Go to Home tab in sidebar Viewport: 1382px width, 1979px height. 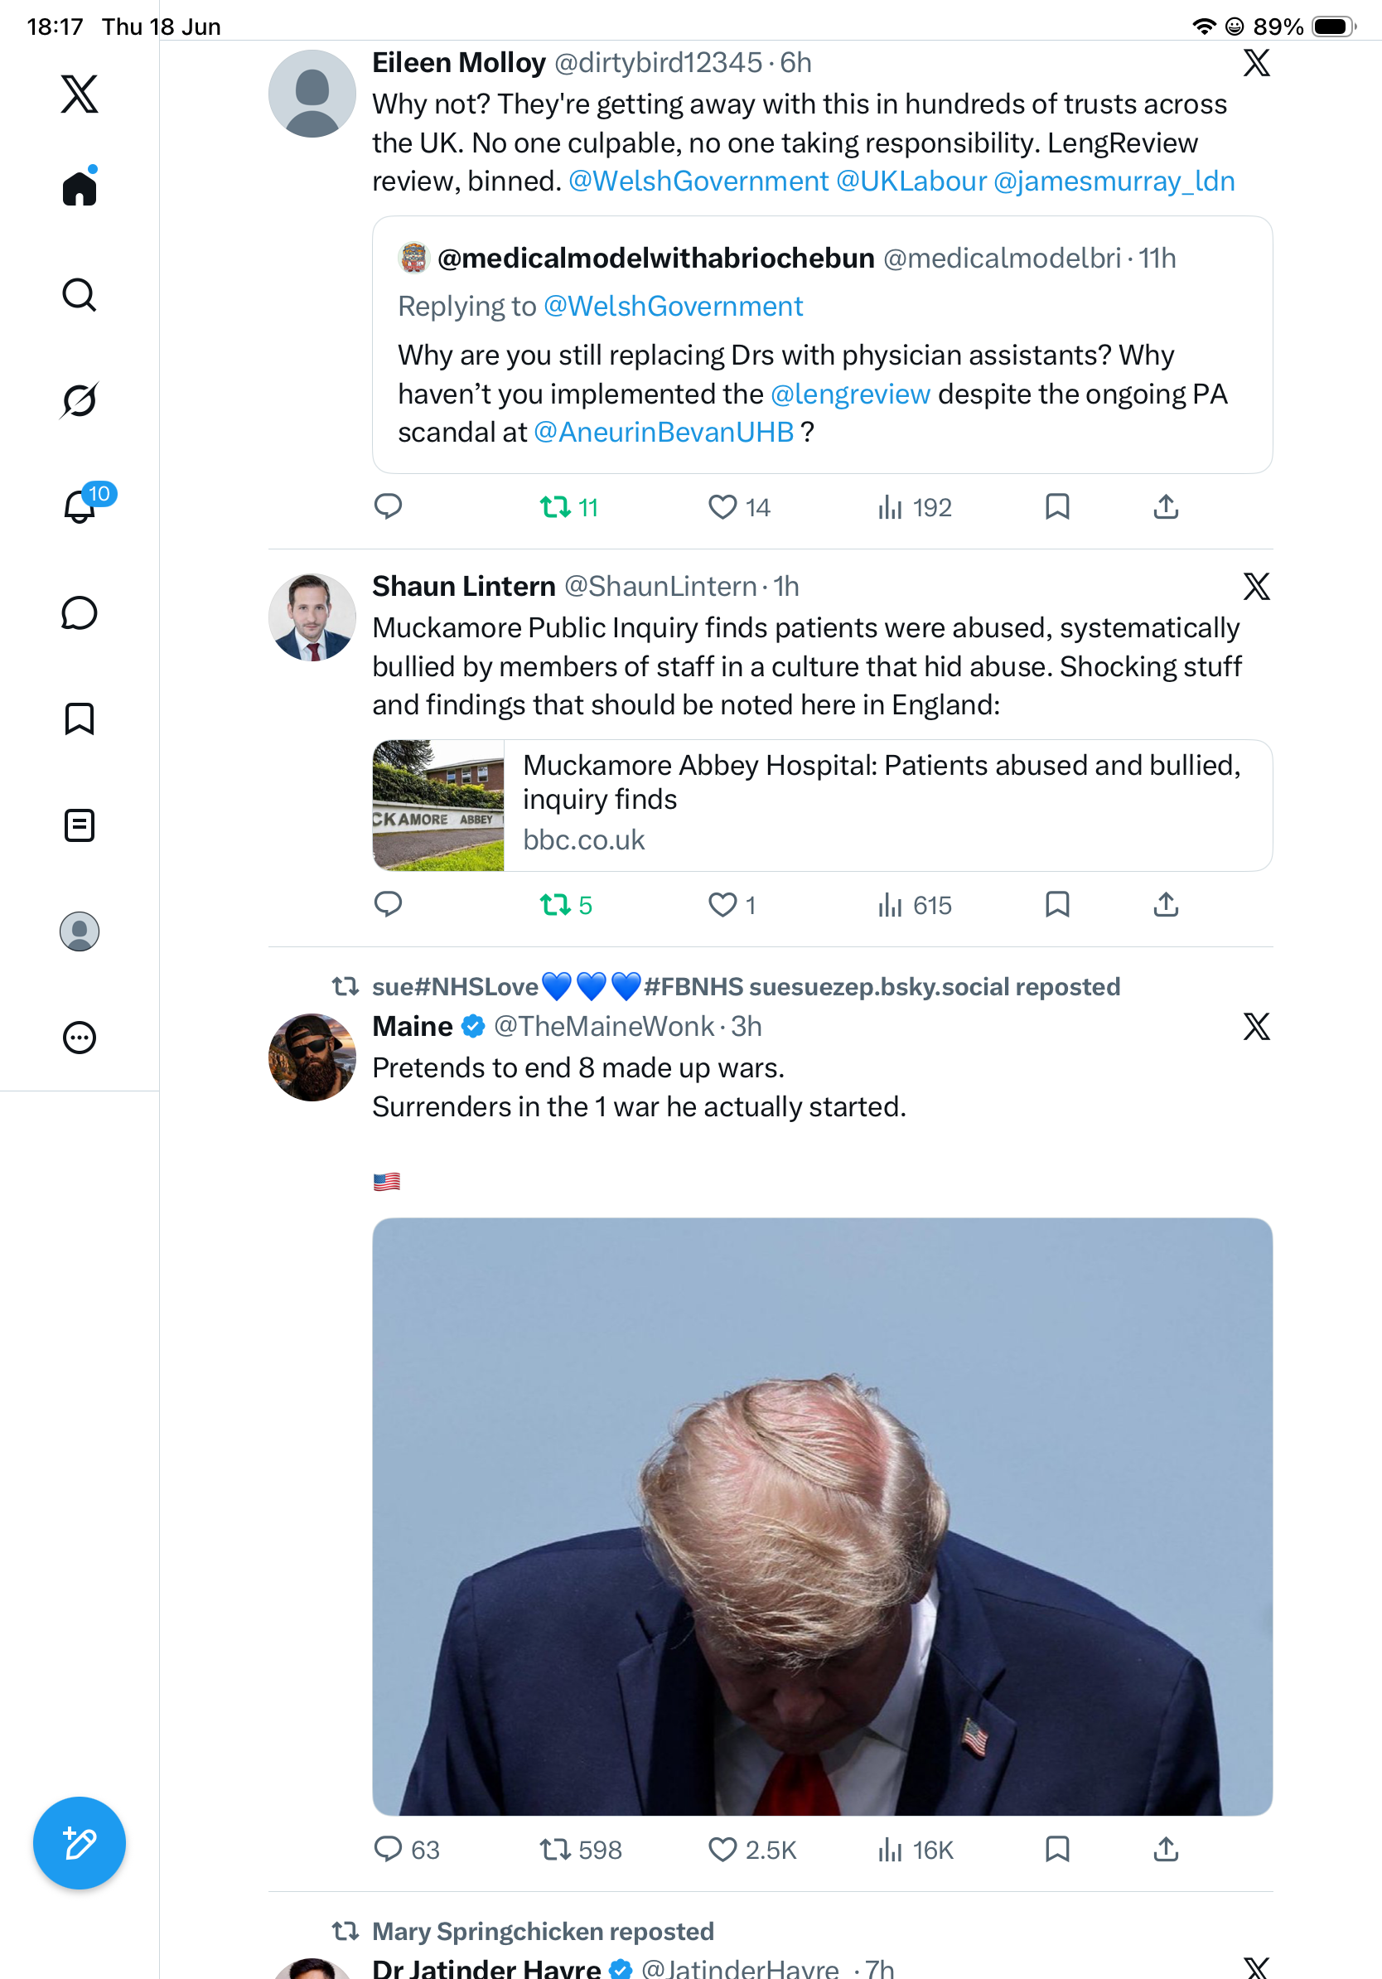80,187
